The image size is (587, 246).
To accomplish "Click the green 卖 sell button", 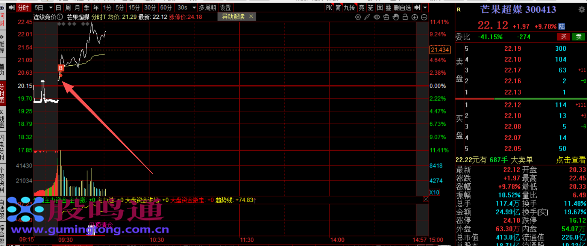I will click(x=579, y=37).
